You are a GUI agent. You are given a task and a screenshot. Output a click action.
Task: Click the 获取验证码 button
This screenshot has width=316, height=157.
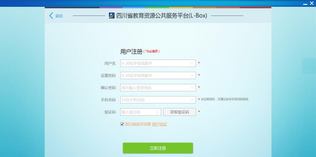coord(179,112)
